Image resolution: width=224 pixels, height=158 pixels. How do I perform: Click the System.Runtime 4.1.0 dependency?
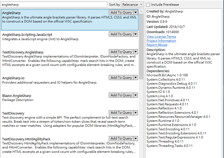click(x=163, y=121)
